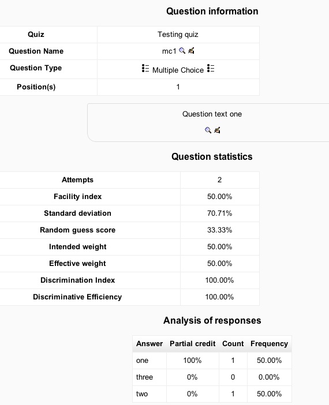The image size is (329, 405).
Task: Click the Facility index value 50.00%
Action: tap(220, 197)
